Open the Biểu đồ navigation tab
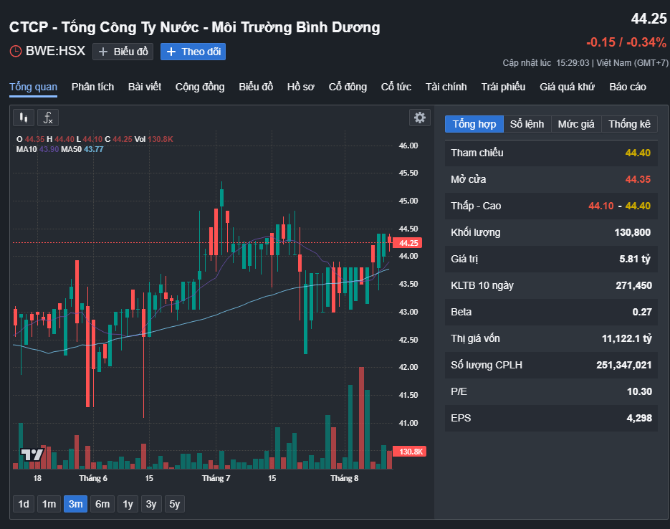Screen dimensions: 670x529 coord(256,87)
